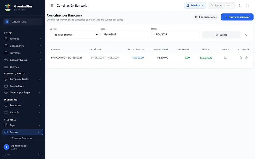Click the Cuentas por Pagar dollar icon

pyautogui.click(x=6, y=93)
